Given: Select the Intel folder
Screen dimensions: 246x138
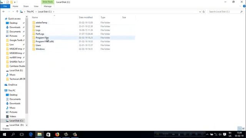Looking at the screenshot, I should tap(38, 26).
